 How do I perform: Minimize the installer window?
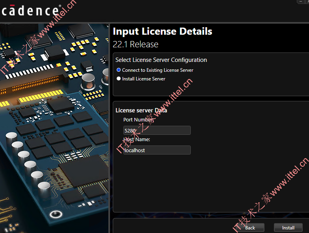point(300,2)
